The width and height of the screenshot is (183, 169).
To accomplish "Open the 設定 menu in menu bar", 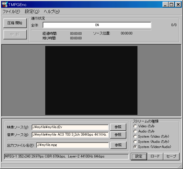I will pos(32,11).
